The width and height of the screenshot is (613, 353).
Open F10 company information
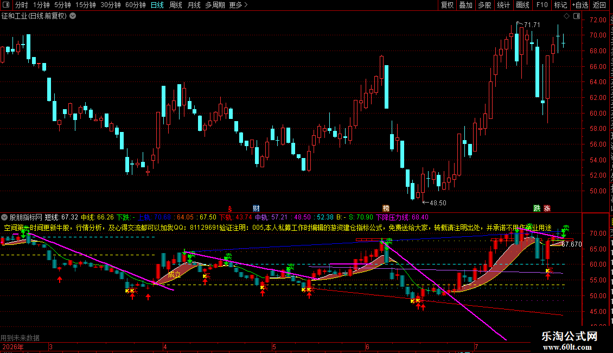542,5
